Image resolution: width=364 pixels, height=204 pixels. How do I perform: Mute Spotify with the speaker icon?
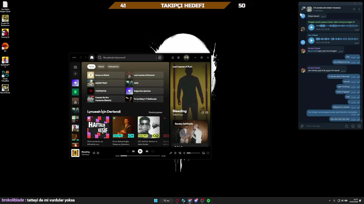184,153
